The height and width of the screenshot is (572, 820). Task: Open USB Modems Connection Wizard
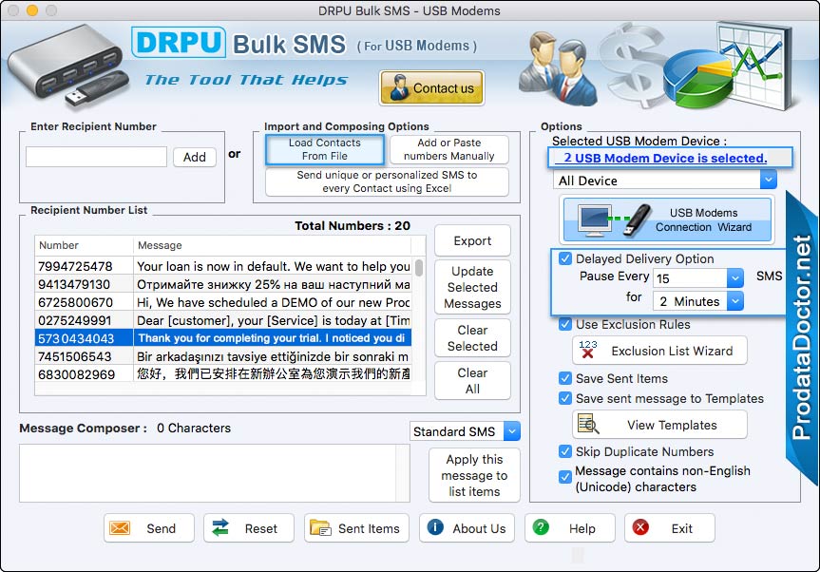[667, 219]
